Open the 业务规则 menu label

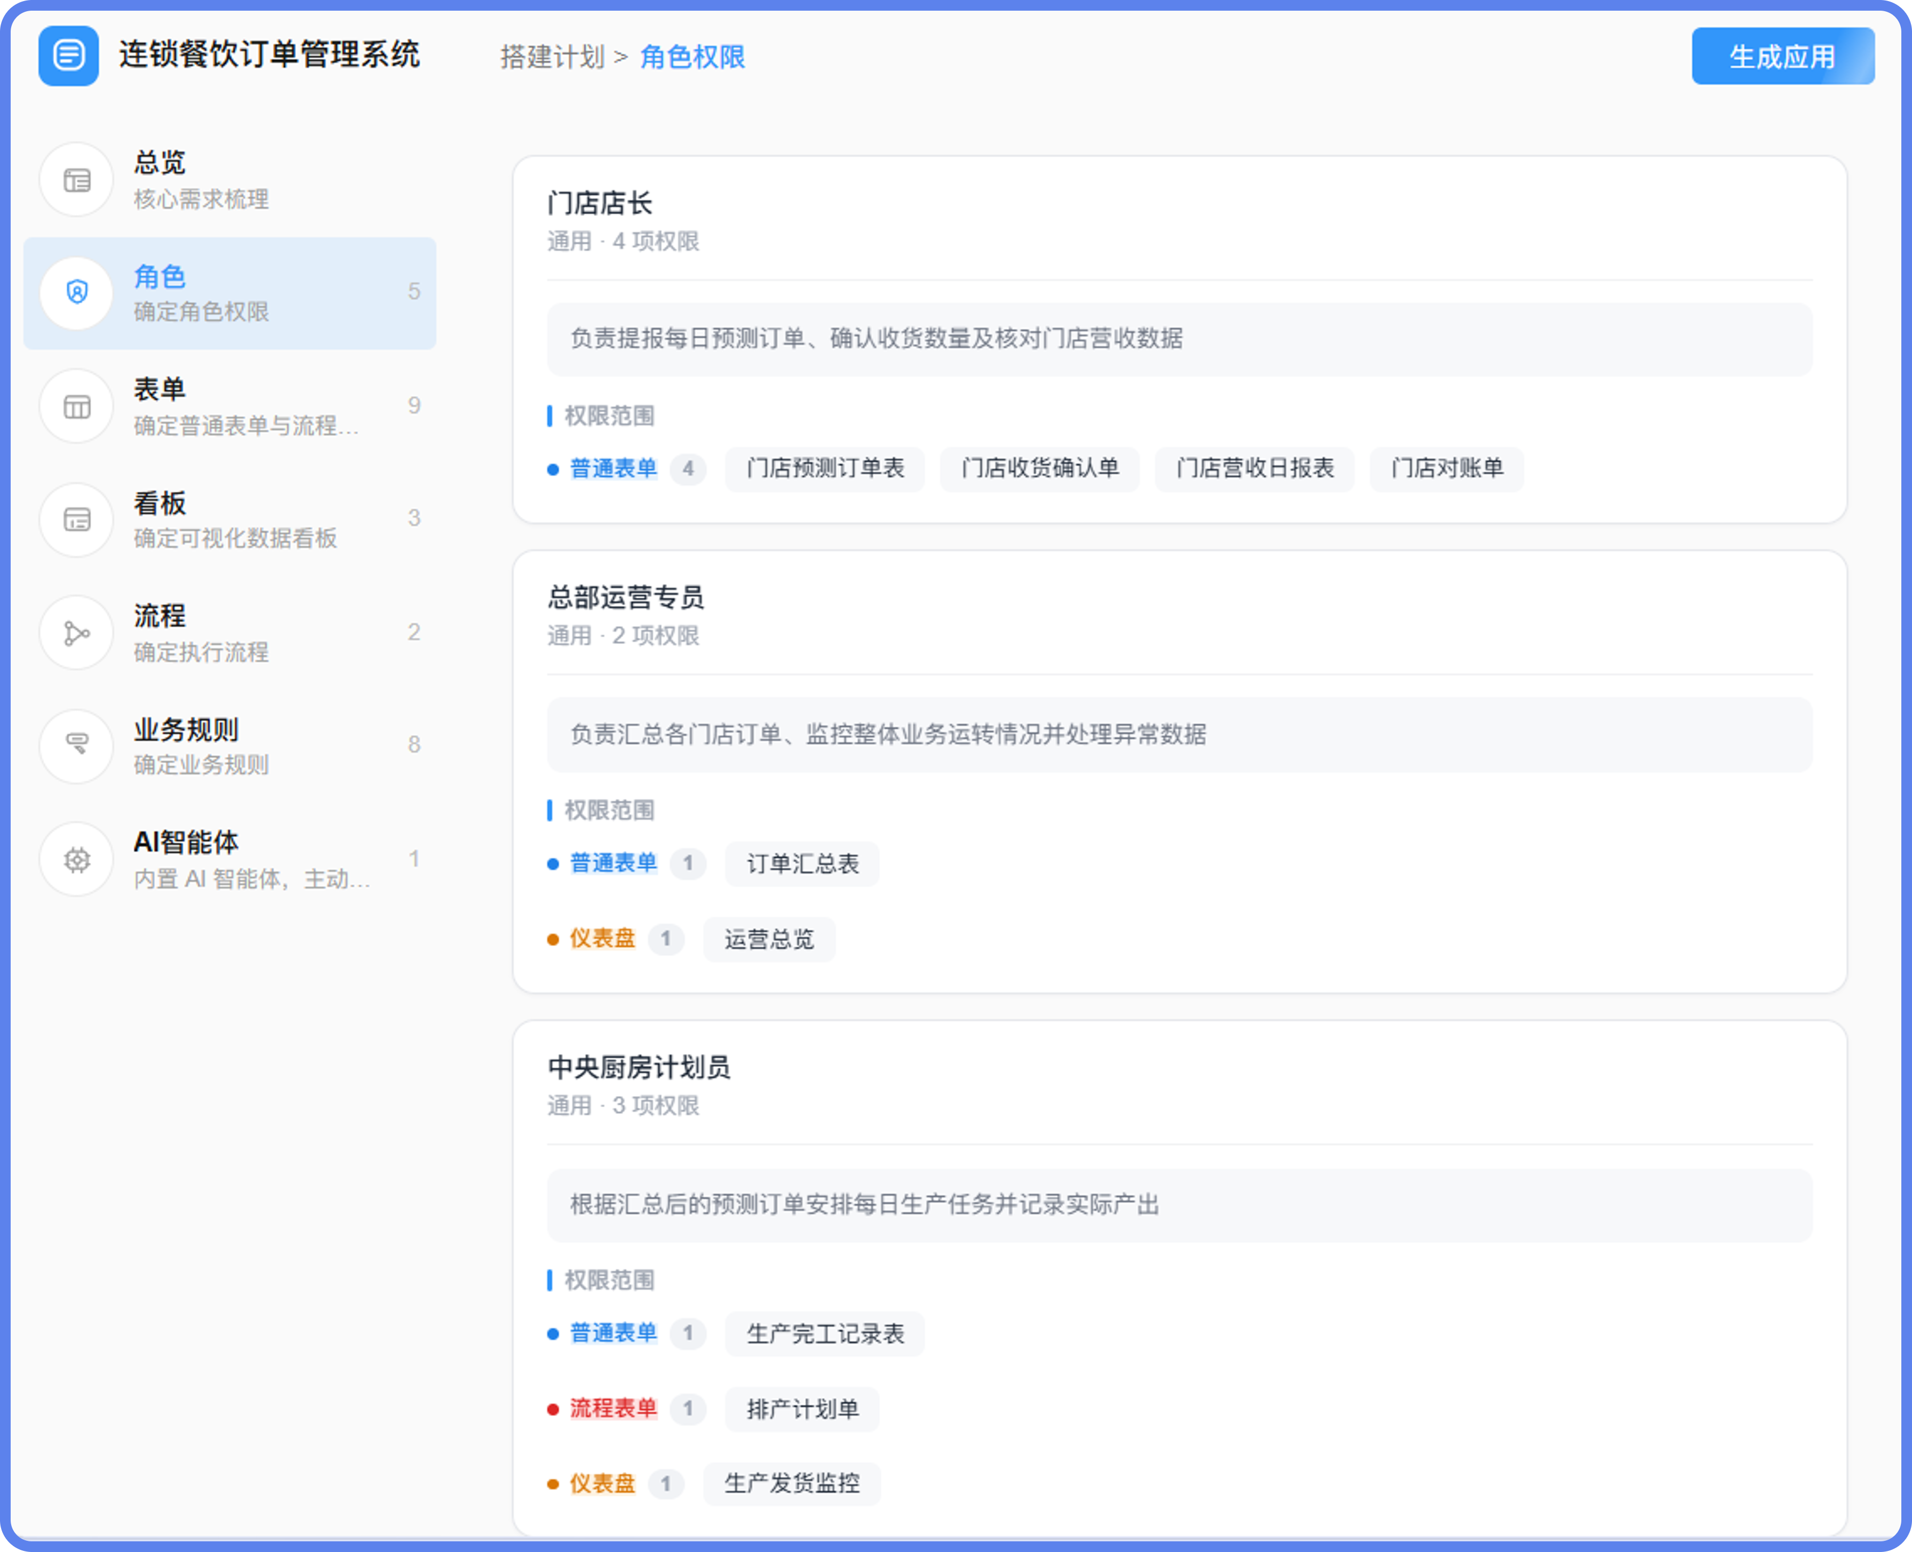tap(186, 730)
